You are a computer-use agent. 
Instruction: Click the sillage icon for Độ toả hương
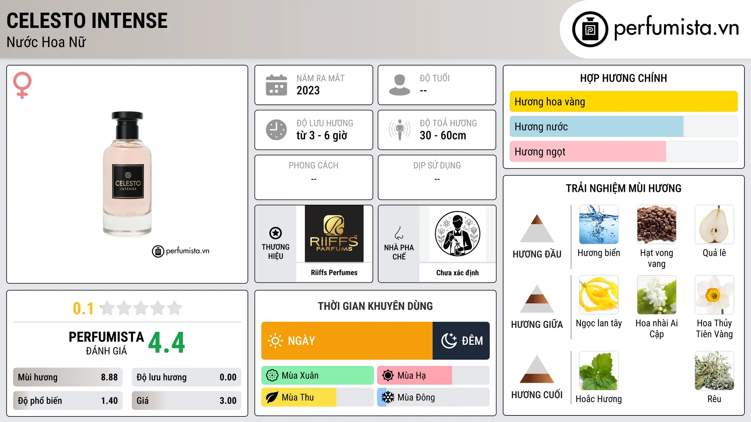pyautogui.click(x=399, y=130)
